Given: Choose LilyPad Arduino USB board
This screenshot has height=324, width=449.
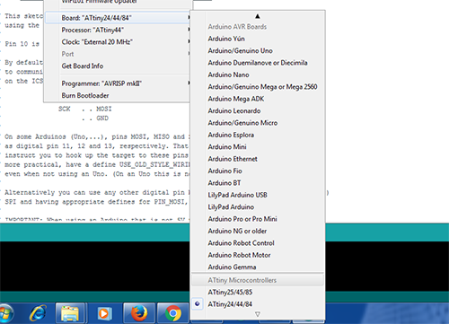Looking at the screenshot, I should coord(258,195).
